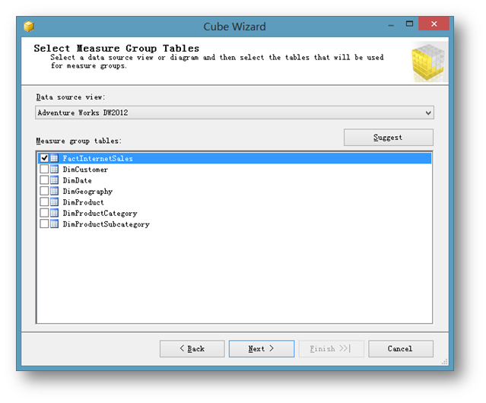Select the DimProductCategory row text
This screenshot has height=403, width=486.
tap(100, 214)
